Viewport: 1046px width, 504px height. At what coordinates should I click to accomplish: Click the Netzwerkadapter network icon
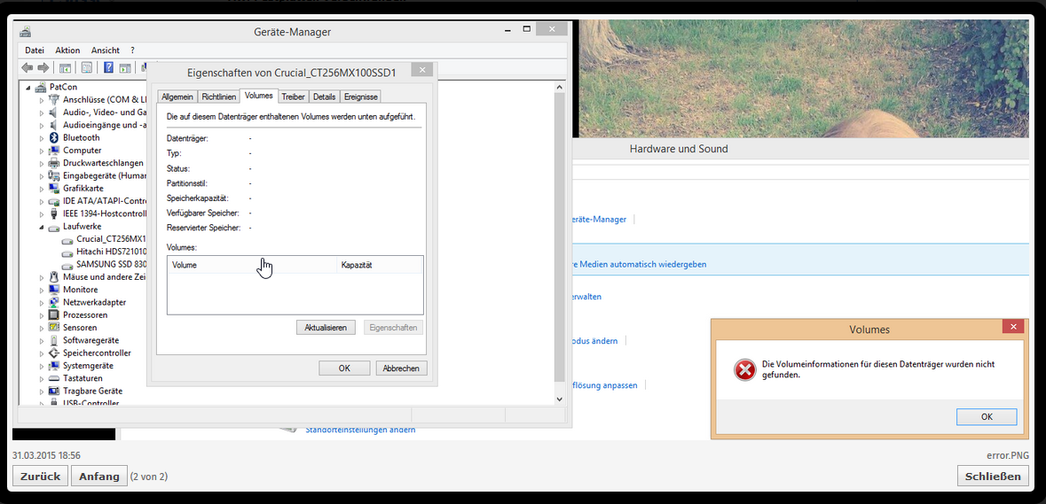click(x=55, y=302)
